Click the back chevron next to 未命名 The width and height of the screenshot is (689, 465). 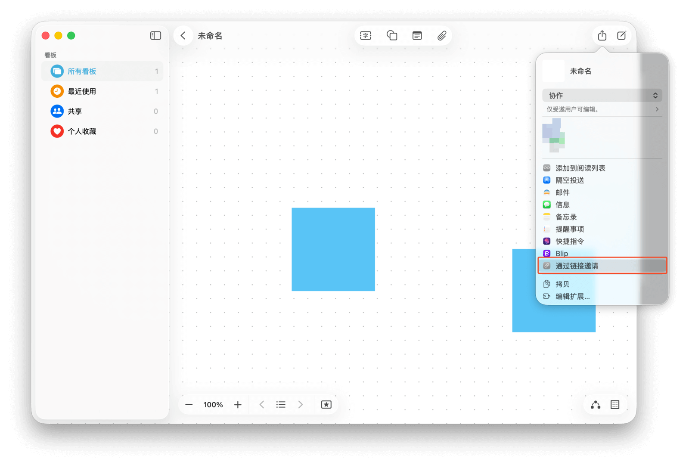183,36
